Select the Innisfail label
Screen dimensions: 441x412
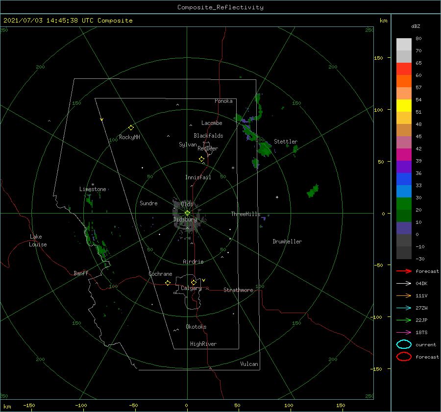(x=198, y=177)
